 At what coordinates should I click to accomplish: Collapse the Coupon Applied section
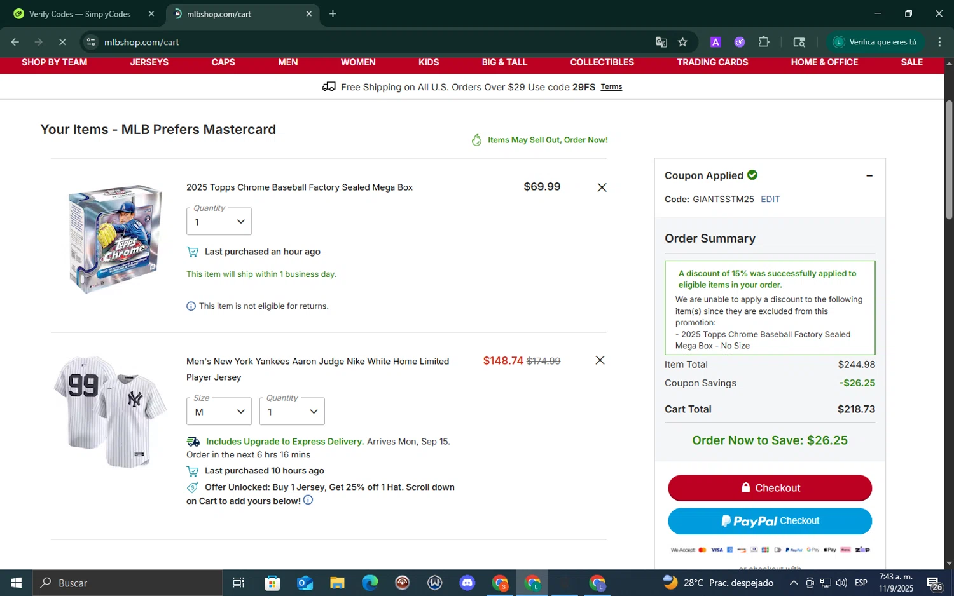tap(869, 175)
